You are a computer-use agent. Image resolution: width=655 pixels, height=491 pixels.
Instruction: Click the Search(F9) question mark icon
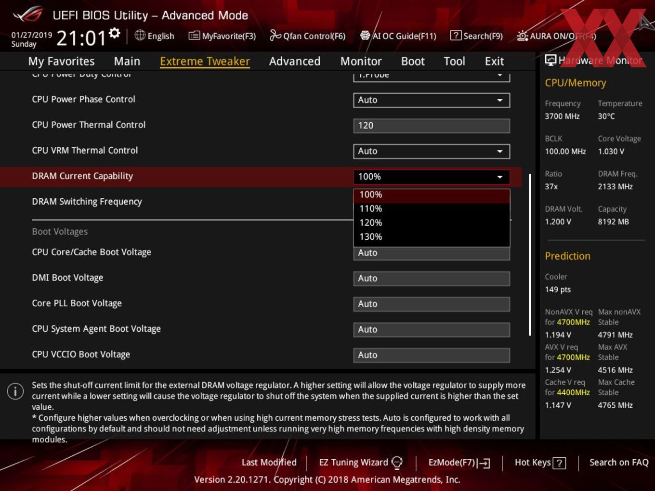[x=456, y=35]
